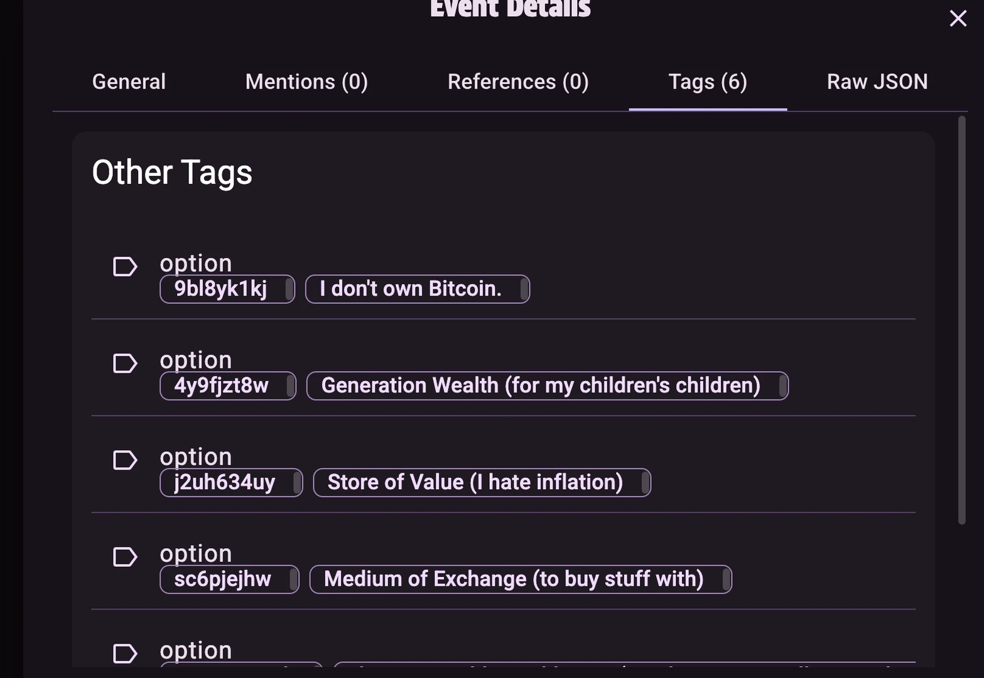Click the tag icon in the last partially visible row
Image resolution: width=984 pixels, height=678 pixels.
point(124,654)
